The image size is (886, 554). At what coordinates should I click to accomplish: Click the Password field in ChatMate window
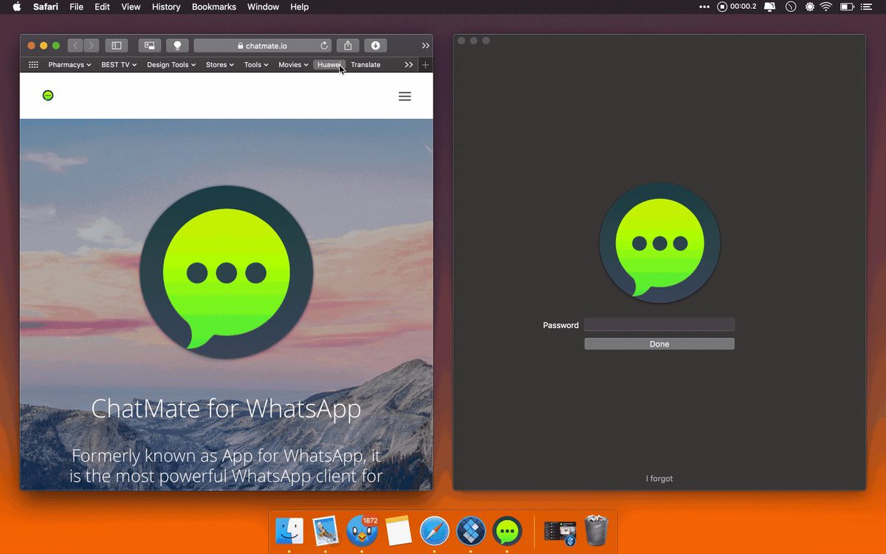tap(659, 325)
